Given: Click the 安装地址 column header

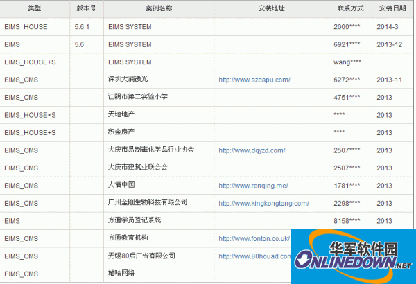Looking at the screenshot, I should click(x=271, y=8).
